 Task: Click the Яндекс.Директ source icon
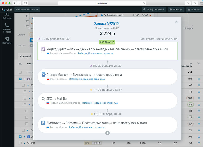pyautogui.click(x=43, y=49)
